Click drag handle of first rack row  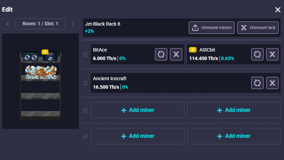point(85,55)
